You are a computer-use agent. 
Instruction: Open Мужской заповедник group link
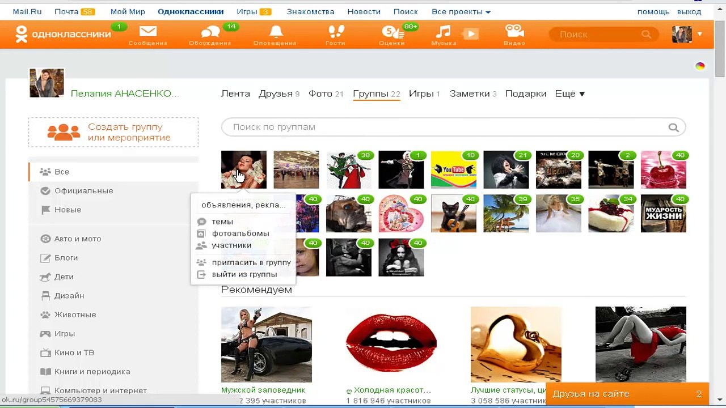click(263, 390)
